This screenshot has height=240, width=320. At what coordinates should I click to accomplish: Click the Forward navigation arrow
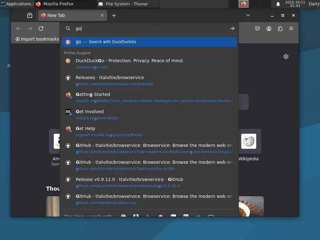tap(30, 28)
